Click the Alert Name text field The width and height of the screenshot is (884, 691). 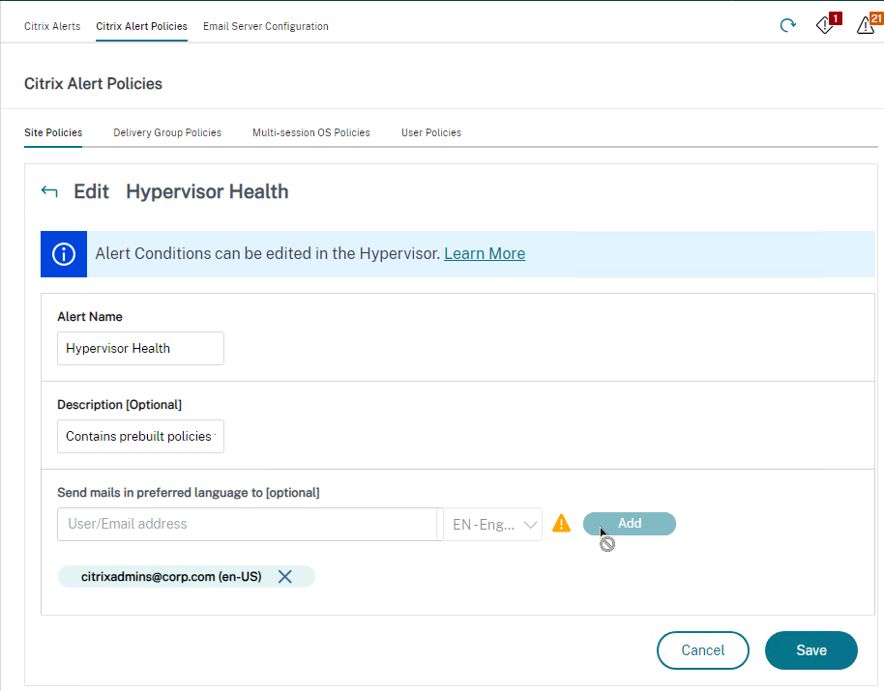[x=140, y=349]
